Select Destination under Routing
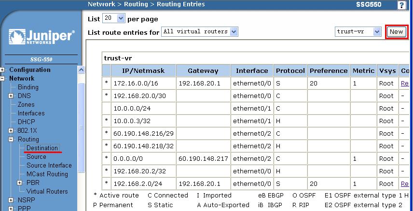This screenshot has height=211, width=413. coord(42,148)
